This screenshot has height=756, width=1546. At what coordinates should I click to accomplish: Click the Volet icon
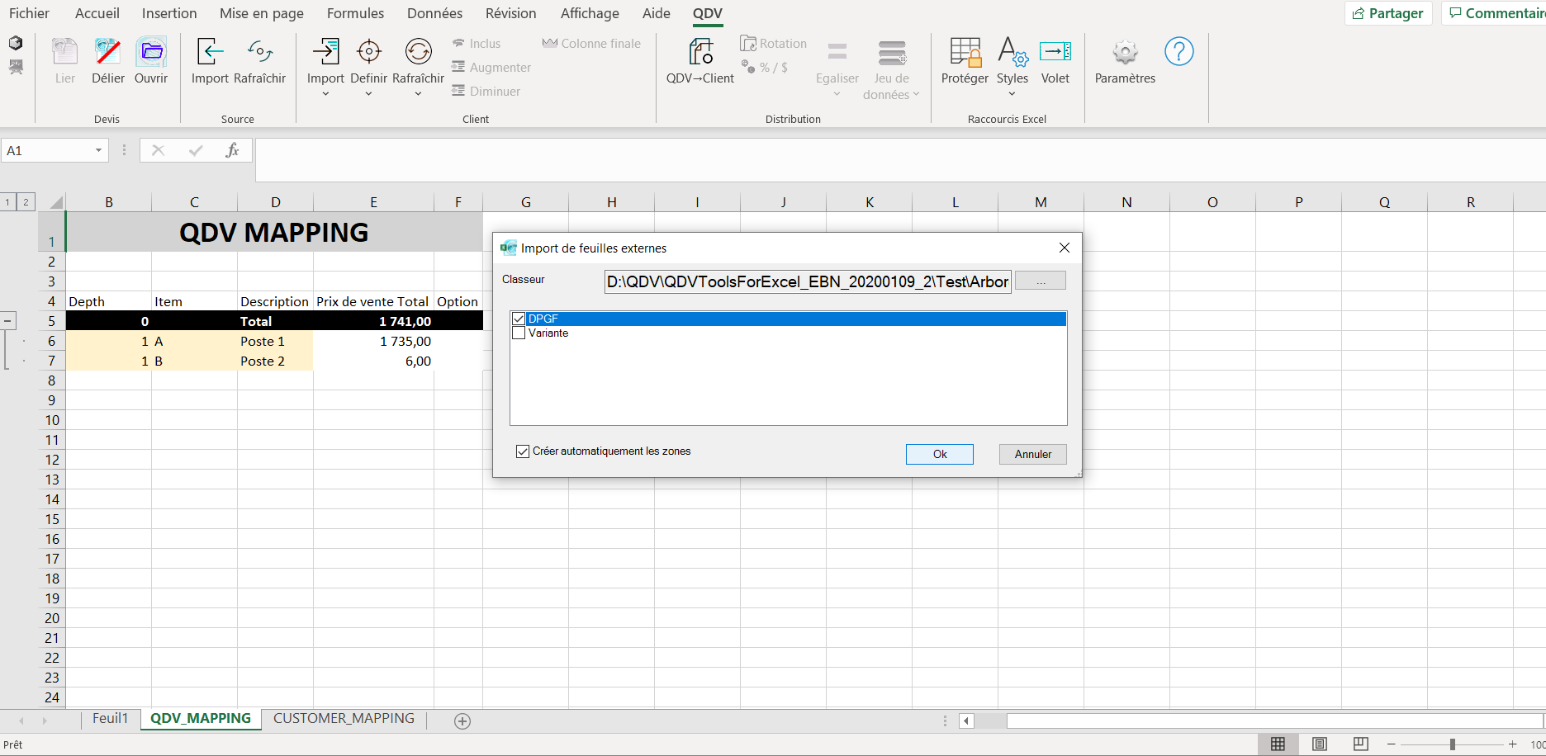click(x=1055, y=52)
